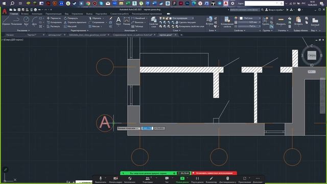Image resolution: width=327 pixels, height=184 pixels.
Task: Click the Zoom New Share (Новая демонстрация) button
Action: click(x=182, y=179)
